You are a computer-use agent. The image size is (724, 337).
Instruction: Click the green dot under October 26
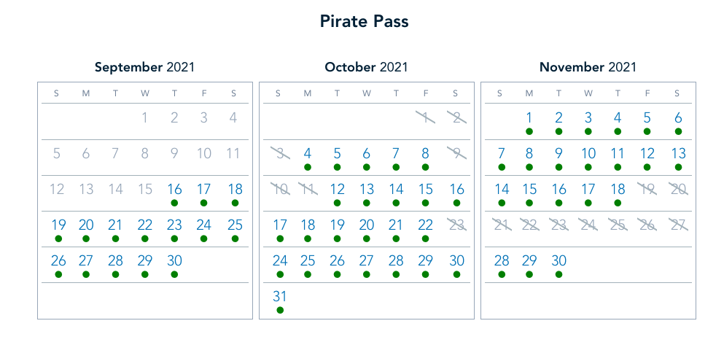point(337,274)
